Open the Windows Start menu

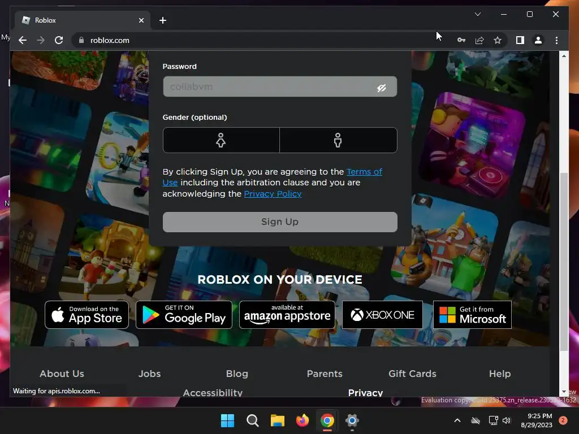pyautogui.click(x=227, y=420)
